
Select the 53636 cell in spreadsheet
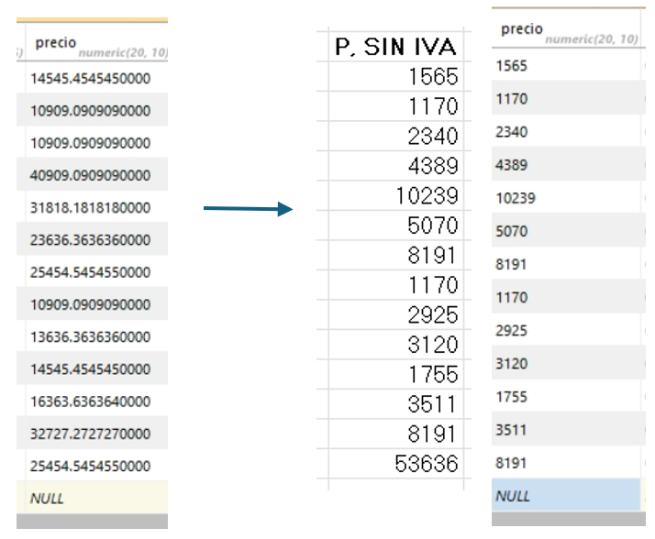tap(426, 464)
